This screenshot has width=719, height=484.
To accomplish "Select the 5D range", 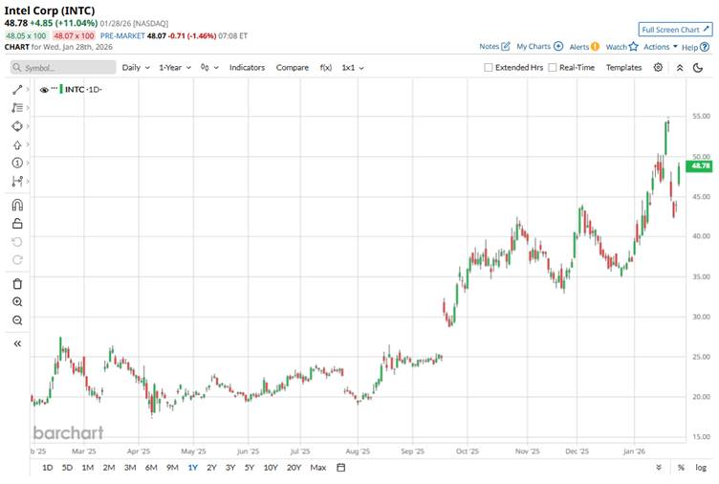I will click(67, 468).
